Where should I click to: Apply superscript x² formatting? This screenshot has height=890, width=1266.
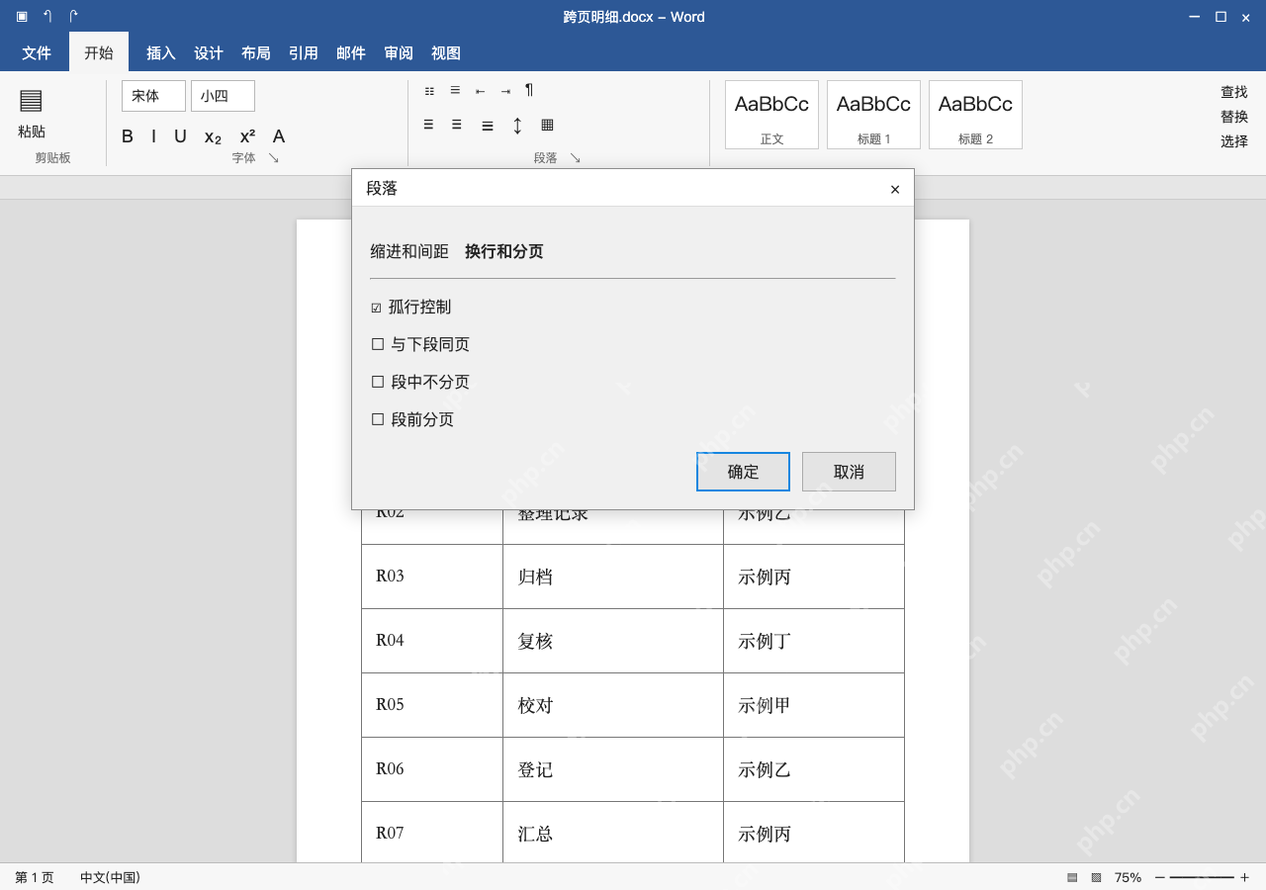[x=247, y=136]
